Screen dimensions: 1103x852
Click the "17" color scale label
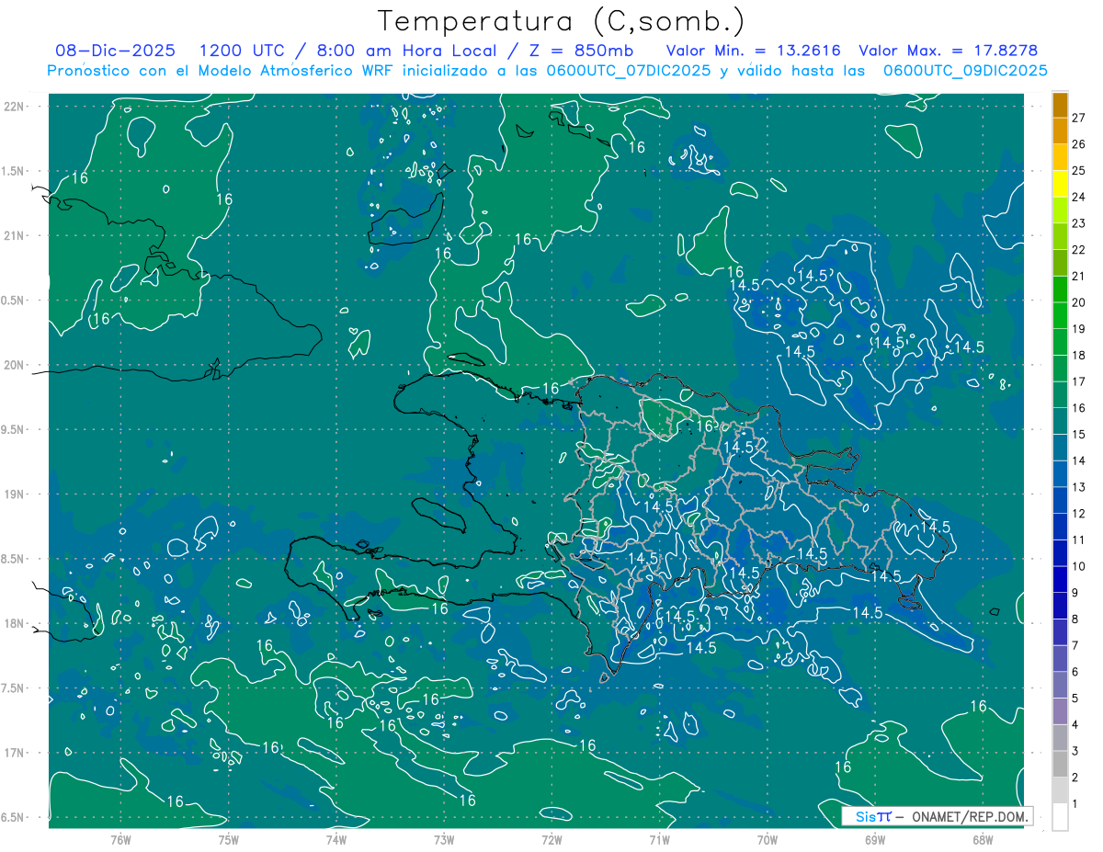coord(1078,381)
